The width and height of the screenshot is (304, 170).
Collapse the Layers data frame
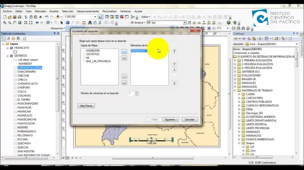[x=3, y=44]
